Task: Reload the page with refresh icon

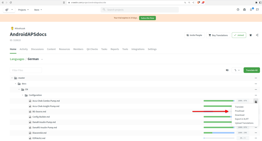Action: pos(11,3)
